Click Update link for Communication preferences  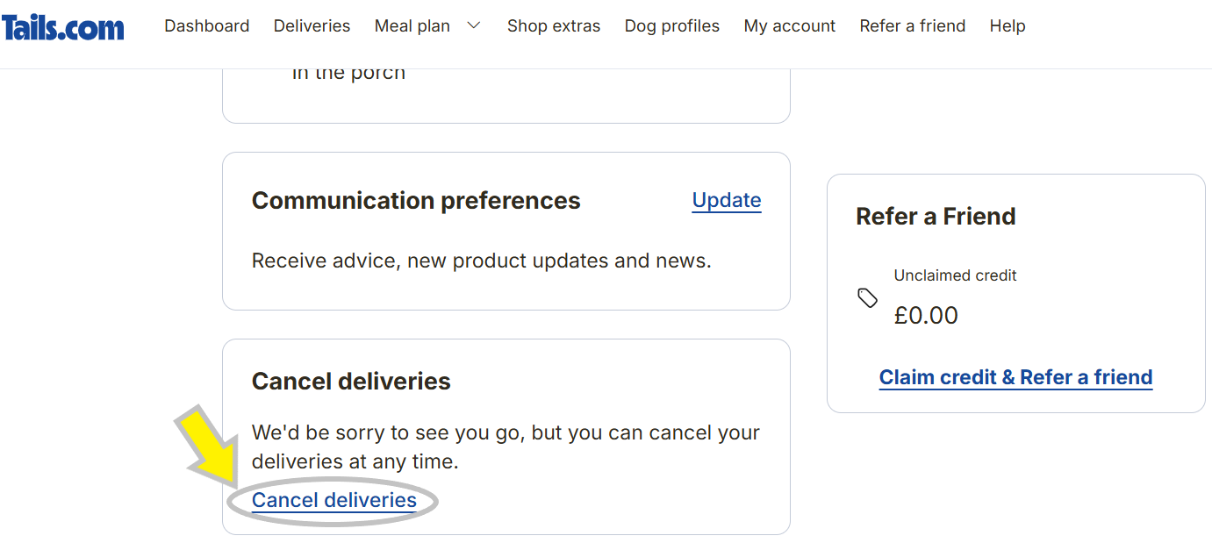pyautogui.click(x=726, y=200)
